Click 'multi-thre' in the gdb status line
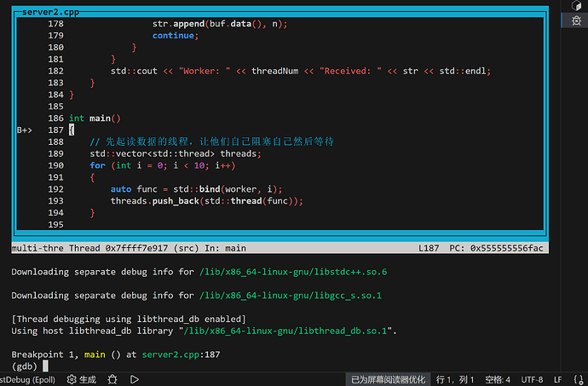This screenshot has width=588, height=386. tap(37, 248)
